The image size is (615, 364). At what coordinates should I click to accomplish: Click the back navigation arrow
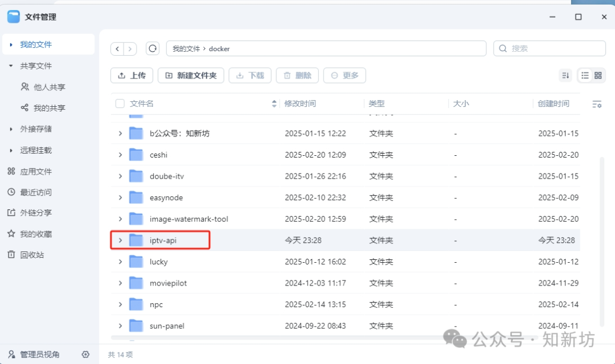pyautogui.click(x=117, y=49)
